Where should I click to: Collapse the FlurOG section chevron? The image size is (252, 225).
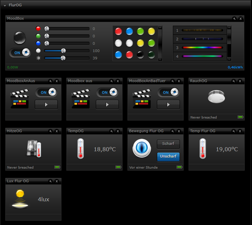pos(5,5)
